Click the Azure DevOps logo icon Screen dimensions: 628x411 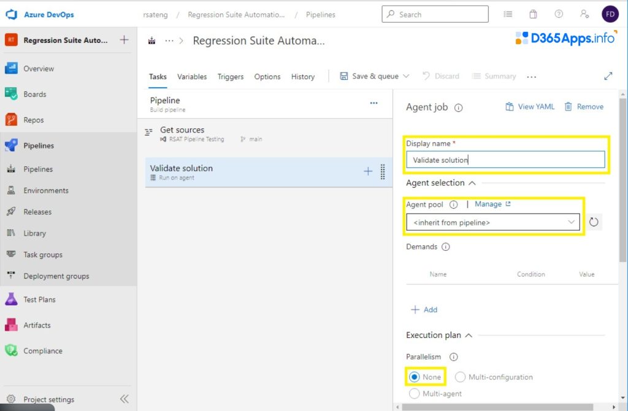pos(11,15)
